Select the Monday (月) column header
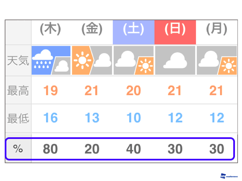The height and width of the screenshot is (181, 242). coord(216,30)
